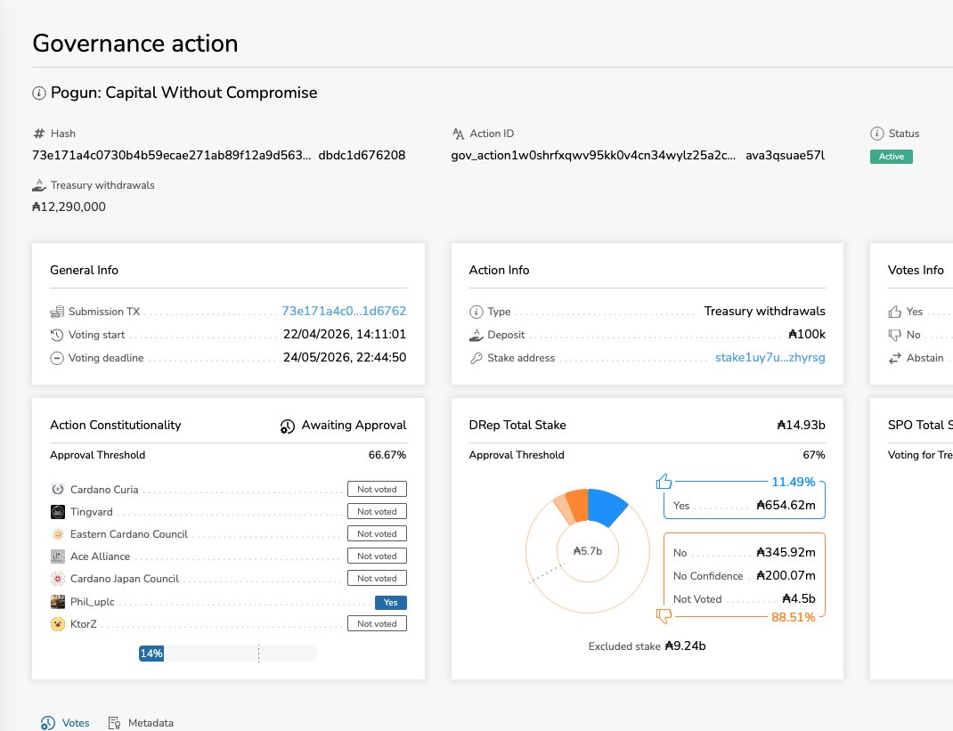953x731 pixels.
Task: Click the Voting start clock icon
Action: click(57, 335)
